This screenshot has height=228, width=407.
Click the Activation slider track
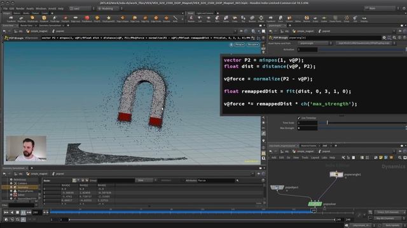point(362,49)
